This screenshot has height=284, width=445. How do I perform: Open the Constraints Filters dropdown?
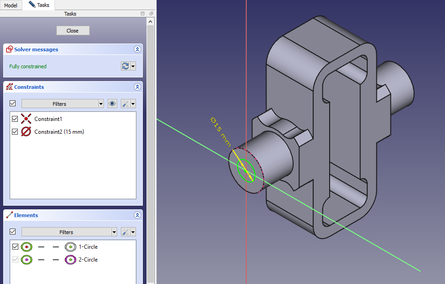(x=63, y=104)
